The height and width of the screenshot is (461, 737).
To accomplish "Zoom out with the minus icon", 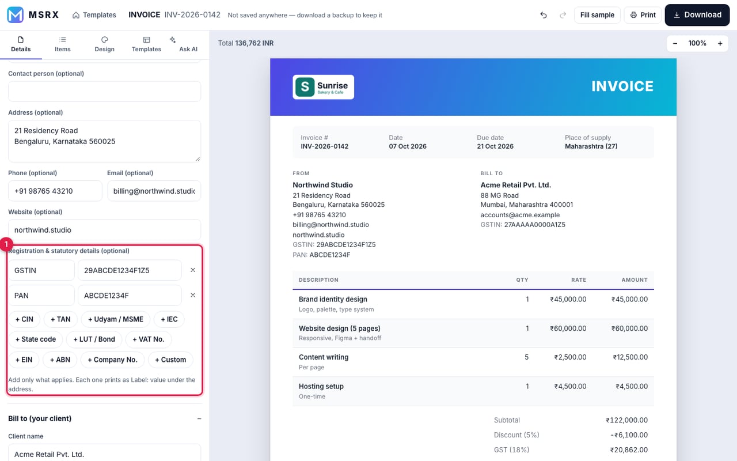I will 675,43.
